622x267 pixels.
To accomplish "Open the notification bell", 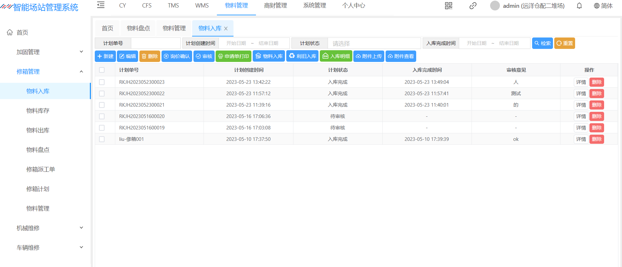I will point(579,6).
